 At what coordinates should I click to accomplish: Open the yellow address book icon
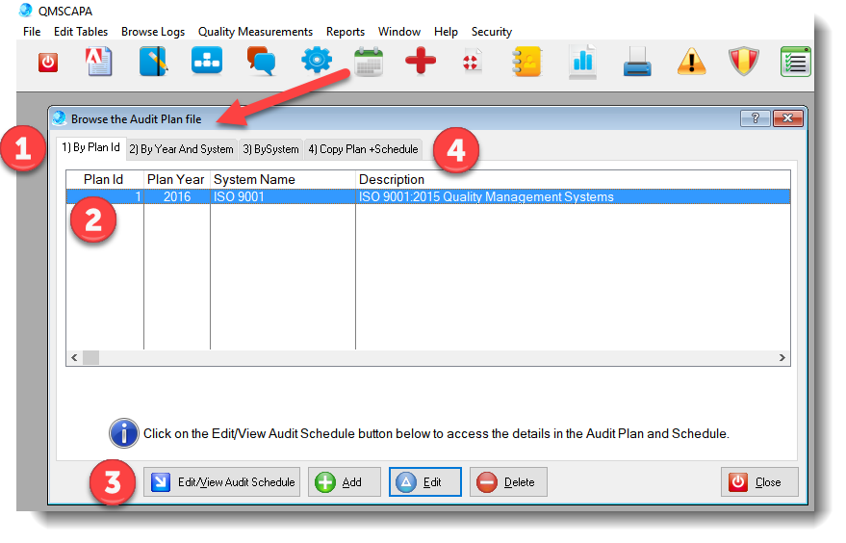[526, 63]
